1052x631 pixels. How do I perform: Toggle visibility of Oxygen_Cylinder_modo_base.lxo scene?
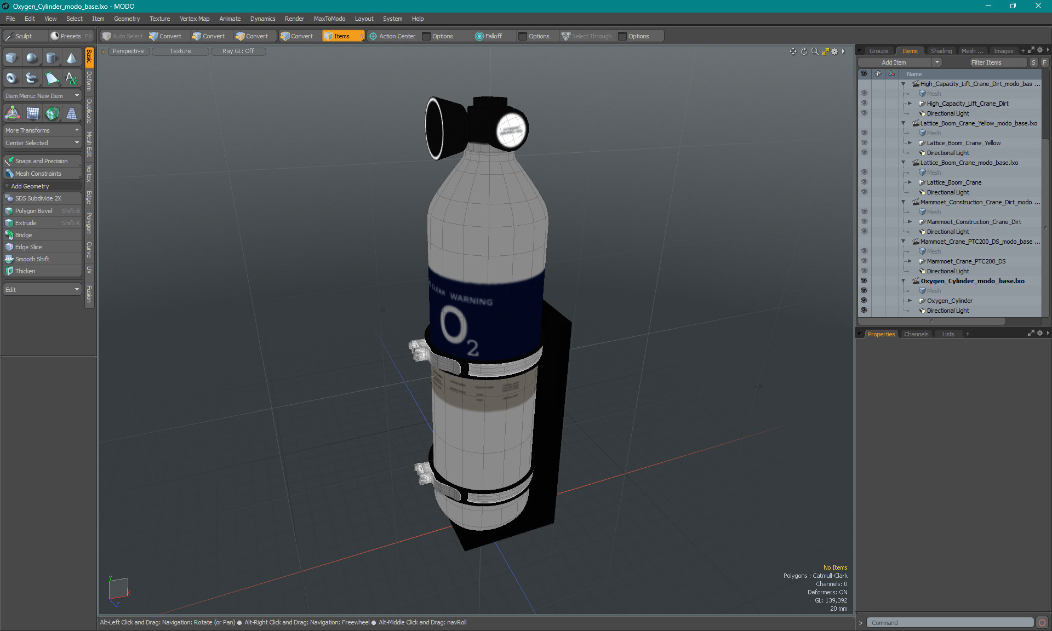click(x=864, y=281)
